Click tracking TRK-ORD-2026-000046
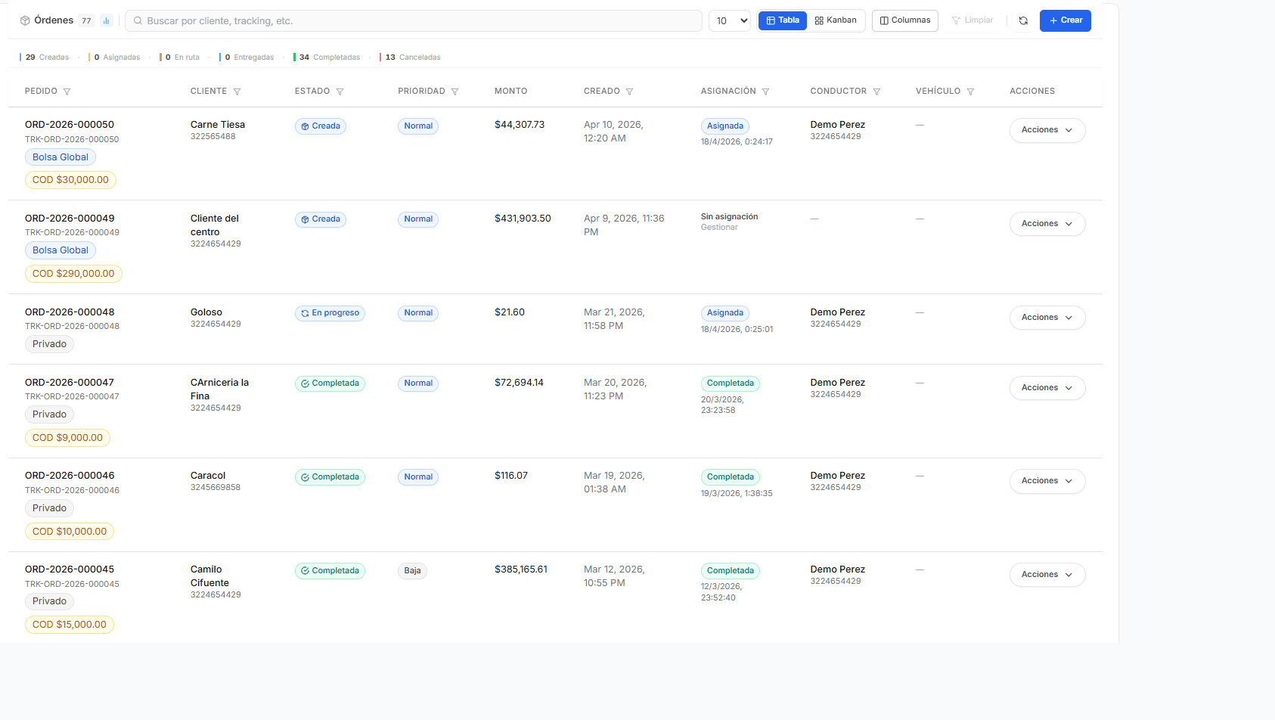Image resolution: width=1275 pixels, height=720 pixels. click(x=72, y=491)
